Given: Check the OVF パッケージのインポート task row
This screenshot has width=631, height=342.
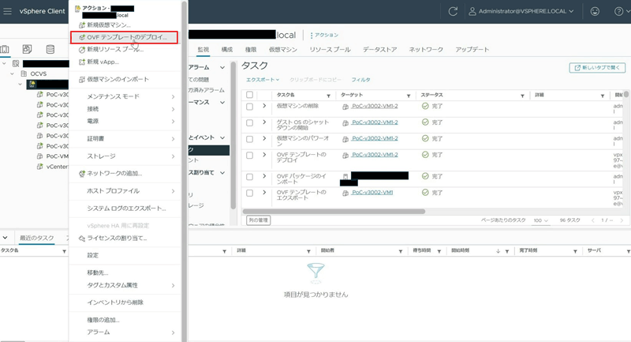Looking at the screenshot, I should (249, 176).
